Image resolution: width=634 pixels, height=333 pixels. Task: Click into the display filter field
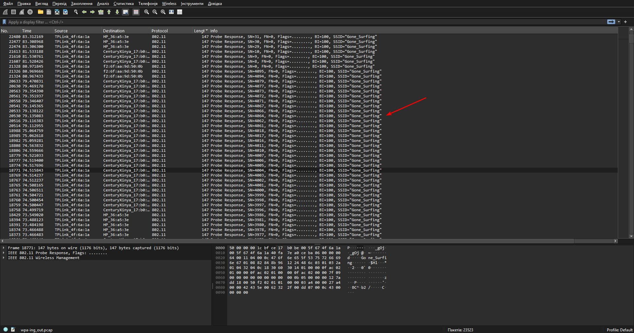(x=297, y=22)
